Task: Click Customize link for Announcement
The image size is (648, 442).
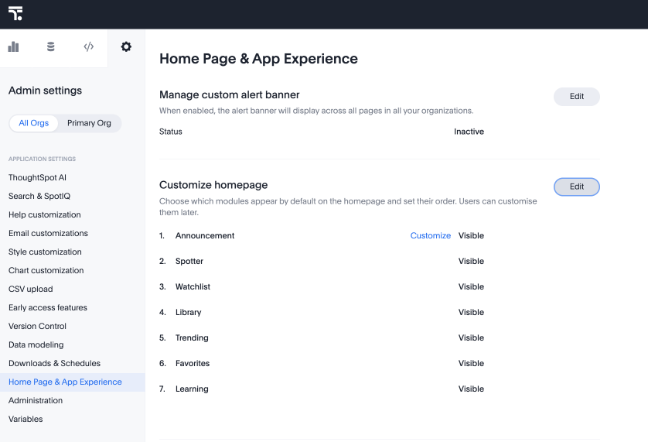Action: [x=430, y=235]
